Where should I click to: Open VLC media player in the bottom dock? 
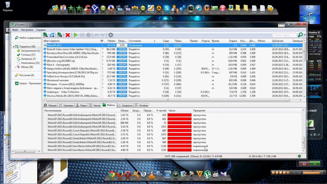coord(152,174)
